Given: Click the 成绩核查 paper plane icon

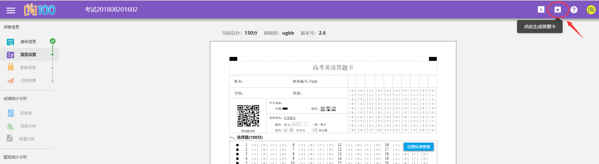Looking at the screenshot, I should point(11,81).
